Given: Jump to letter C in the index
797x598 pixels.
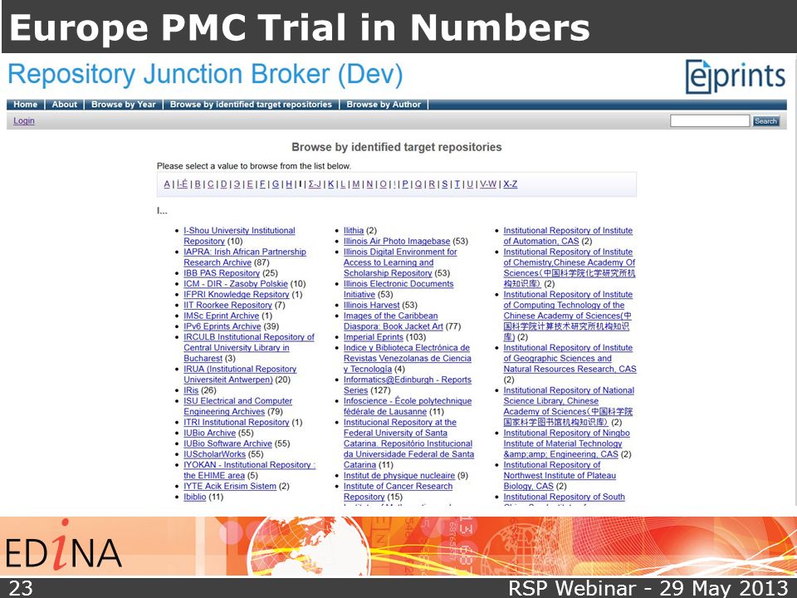Looking at the screenshot, I should (x=210, y=184).
